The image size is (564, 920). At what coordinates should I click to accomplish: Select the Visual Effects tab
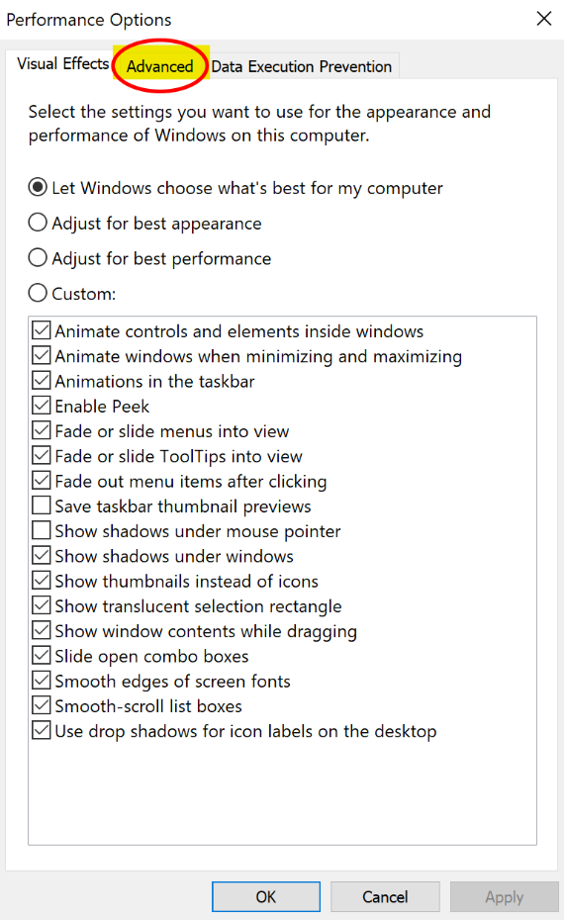63,63
